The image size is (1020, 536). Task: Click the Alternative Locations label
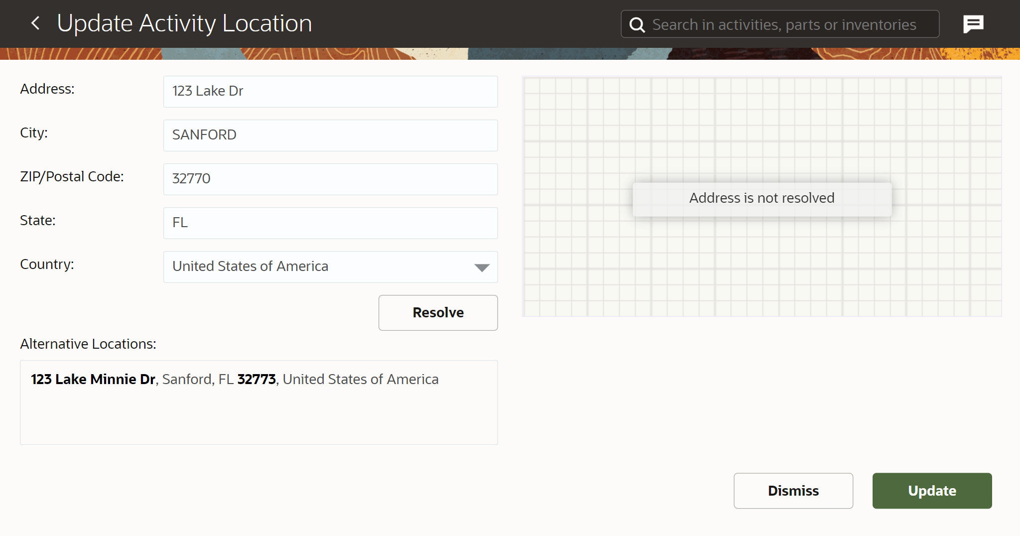click(x=88, y=344)
